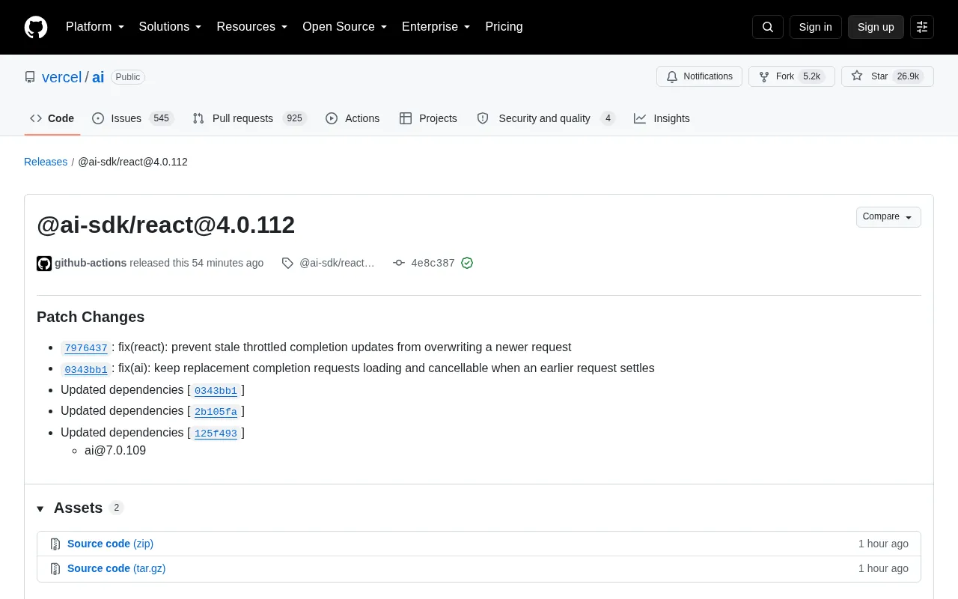Download Source code (zip)
This screenshot has width=958, height=599.
tap(110, 544)
